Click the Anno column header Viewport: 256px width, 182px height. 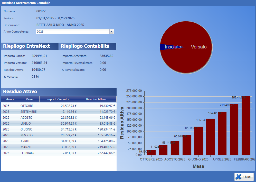pyautogui.click(x=10, y=99)
